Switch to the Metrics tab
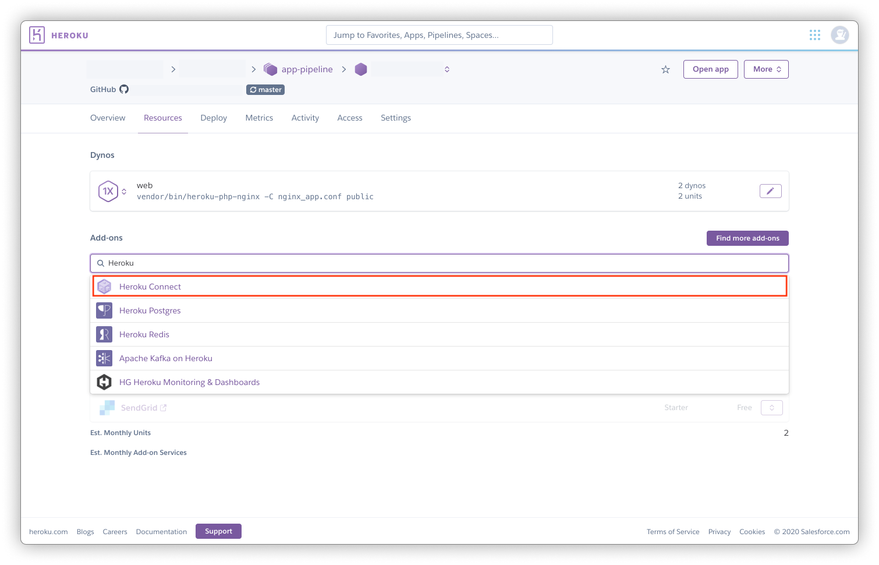 [x=259, y=118]
